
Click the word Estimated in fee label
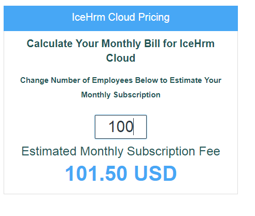[49, 151]
